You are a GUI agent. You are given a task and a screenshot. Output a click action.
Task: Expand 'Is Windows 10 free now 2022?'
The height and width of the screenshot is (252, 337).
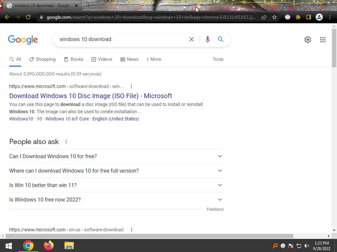point(117,199)
